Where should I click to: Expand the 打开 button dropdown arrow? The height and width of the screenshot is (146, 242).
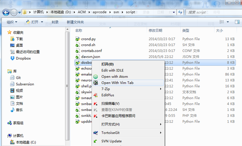coord(42,22)
